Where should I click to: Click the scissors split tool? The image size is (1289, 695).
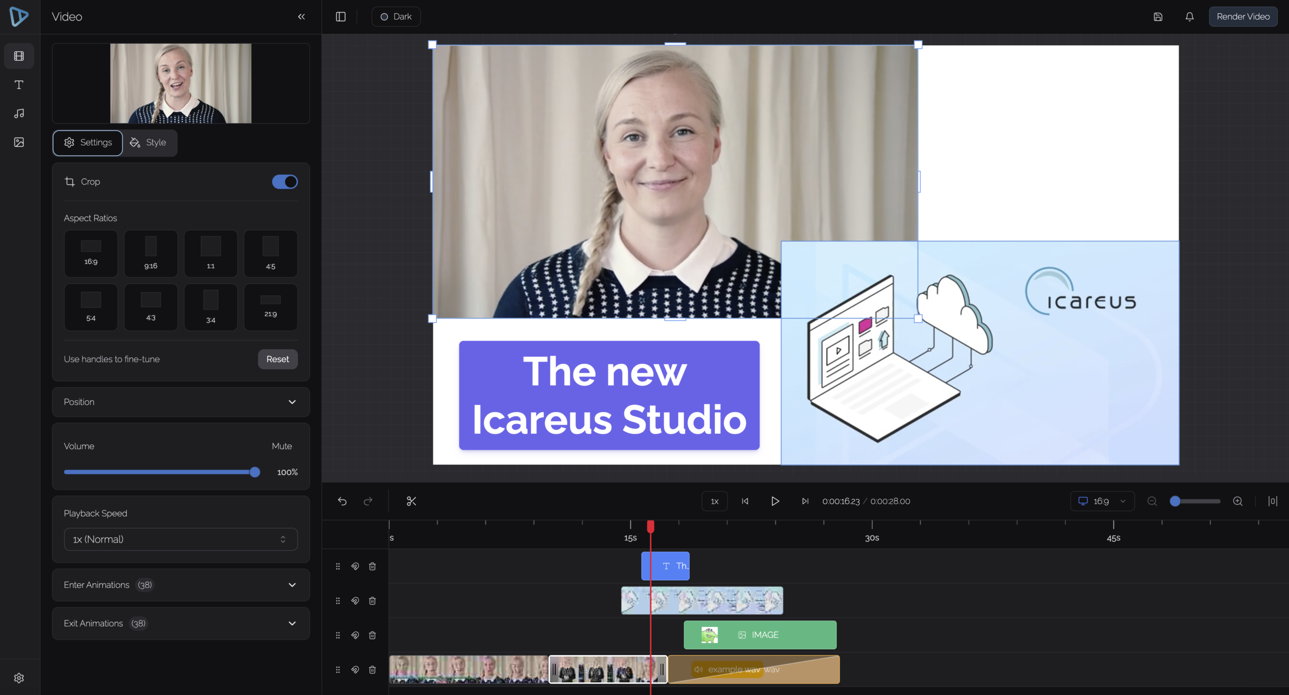pos(411,501)
